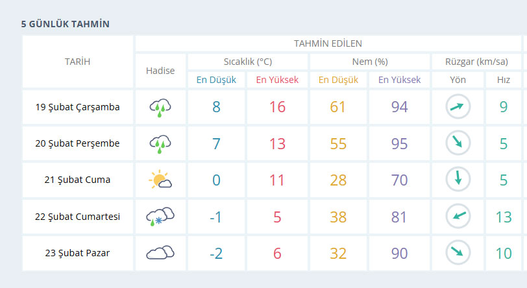Screen dimensions: 527x288
Task: Select the 22 Şubat Cumartesi date cell
Action: 78,217
